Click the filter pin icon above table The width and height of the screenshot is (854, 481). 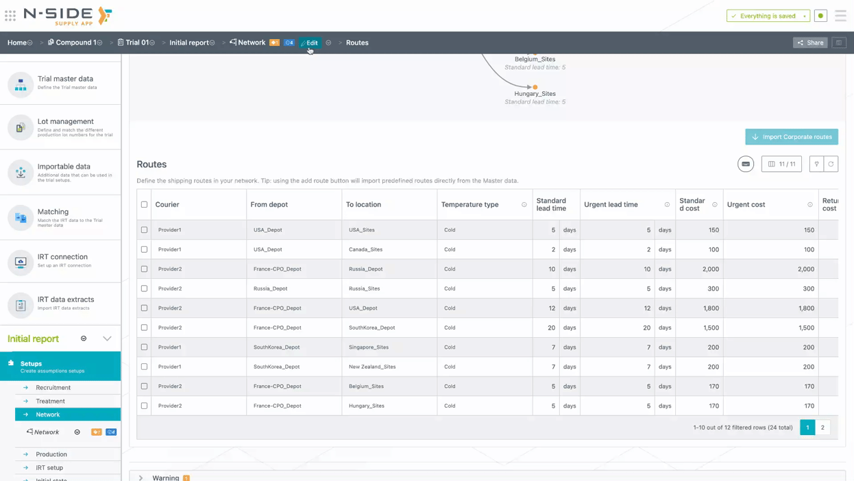click(816, 164)
